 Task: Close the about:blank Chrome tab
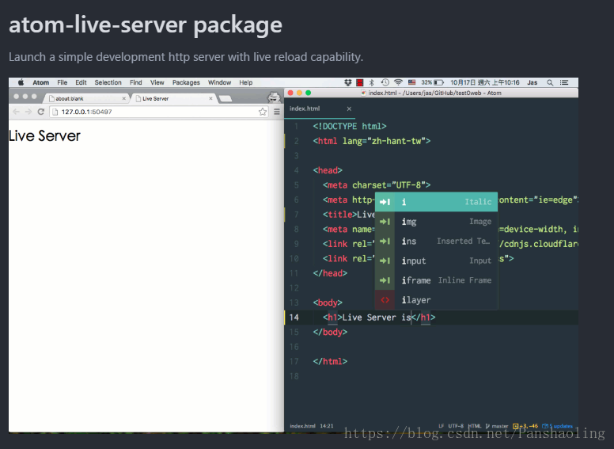pos(123,98)
